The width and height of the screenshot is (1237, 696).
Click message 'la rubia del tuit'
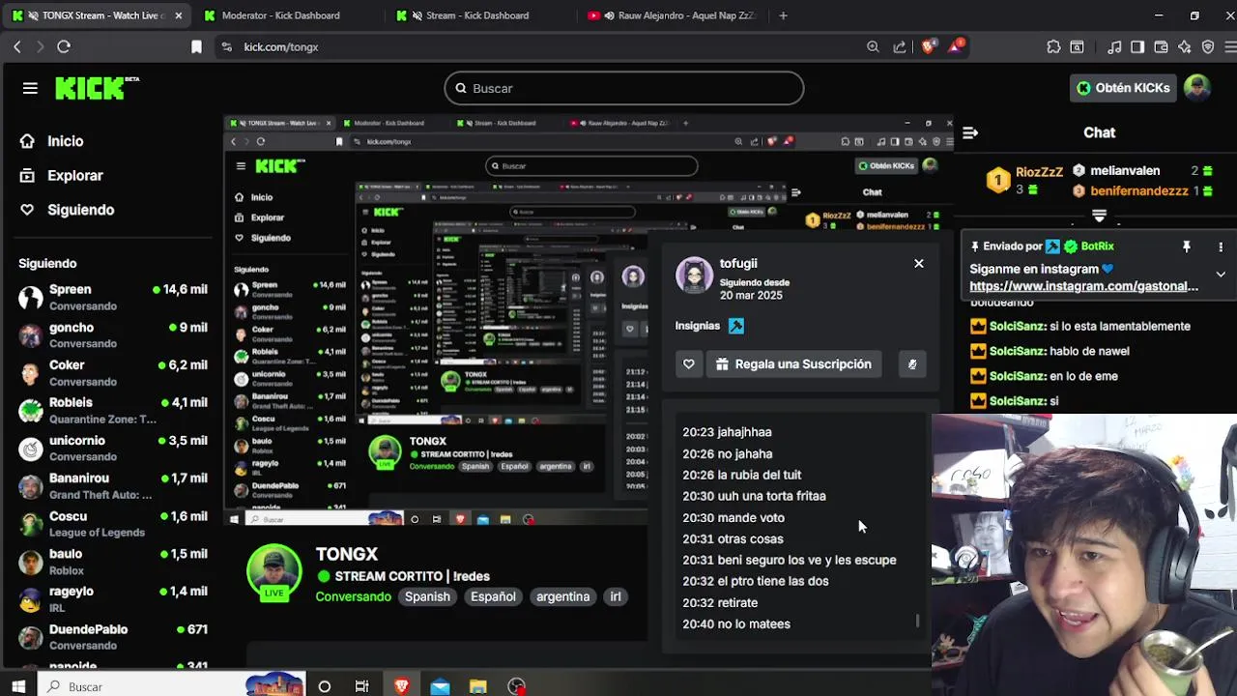[759, 475]
